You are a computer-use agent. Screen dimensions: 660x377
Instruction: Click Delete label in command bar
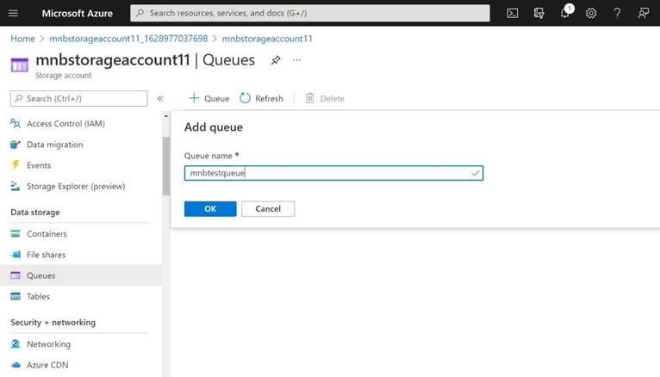click(x=332, y=99)
